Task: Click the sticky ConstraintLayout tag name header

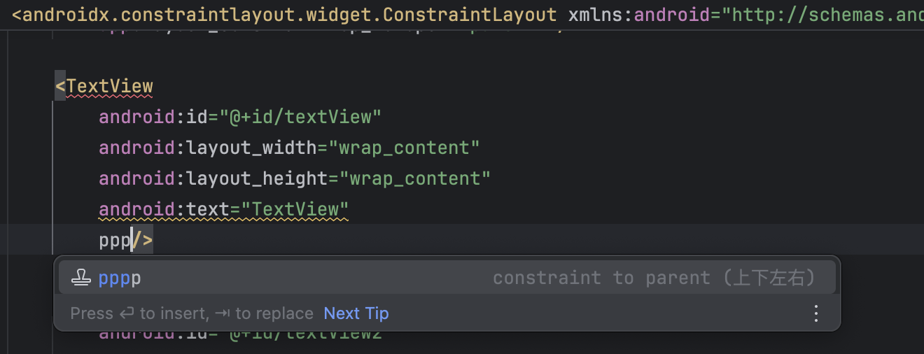Action: (x=290, y=15)
